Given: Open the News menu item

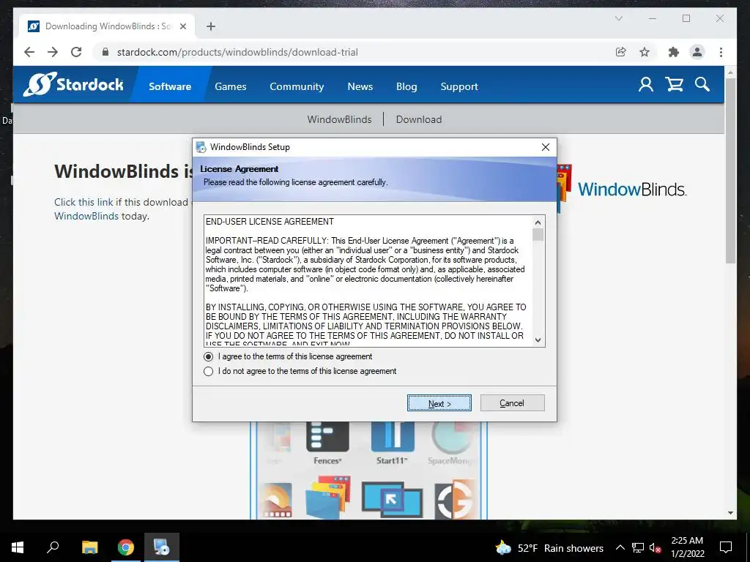Looking at the screenshot, I should 360,86.
